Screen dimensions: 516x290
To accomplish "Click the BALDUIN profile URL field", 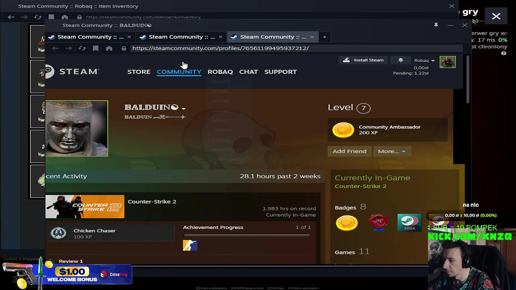I will [x=296, y=48].
